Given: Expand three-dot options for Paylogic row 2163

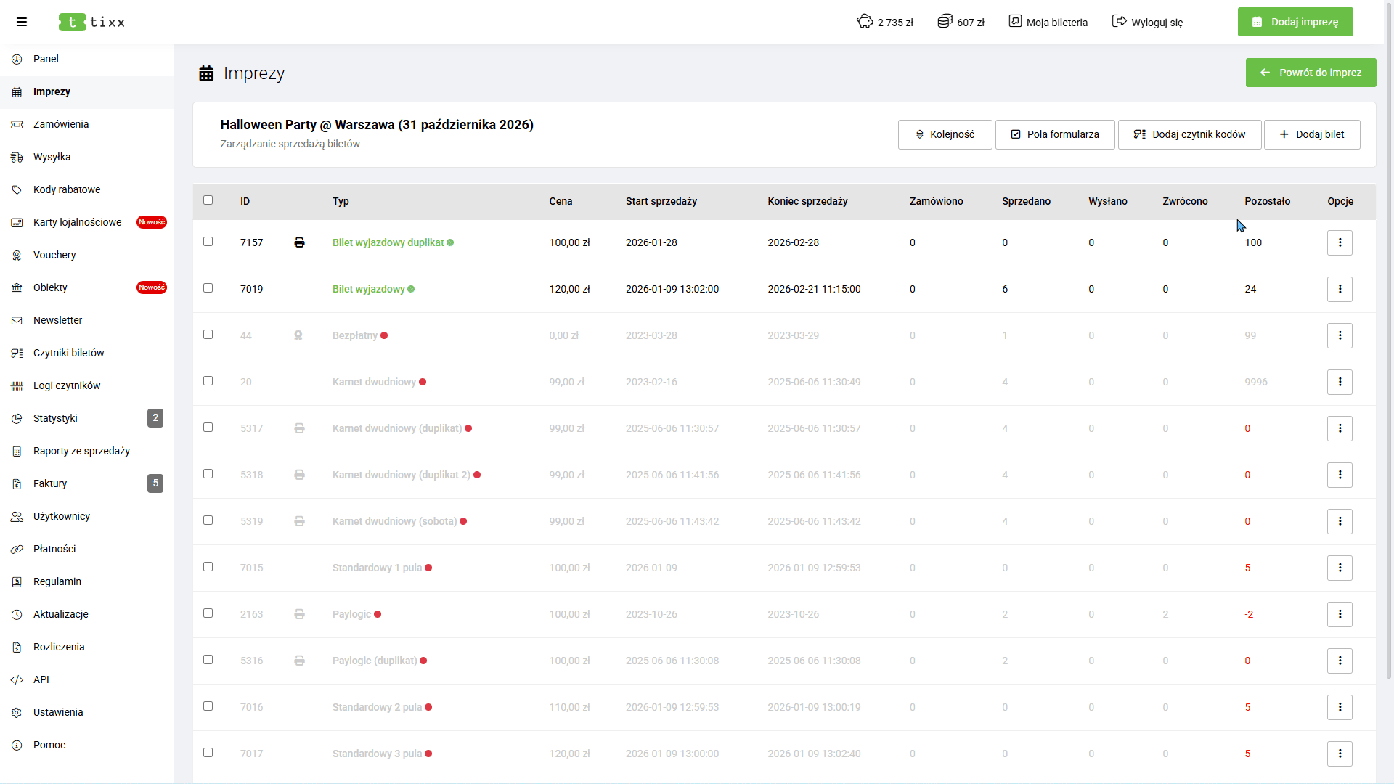Looking at the screenshot, I should point(1340,614).
